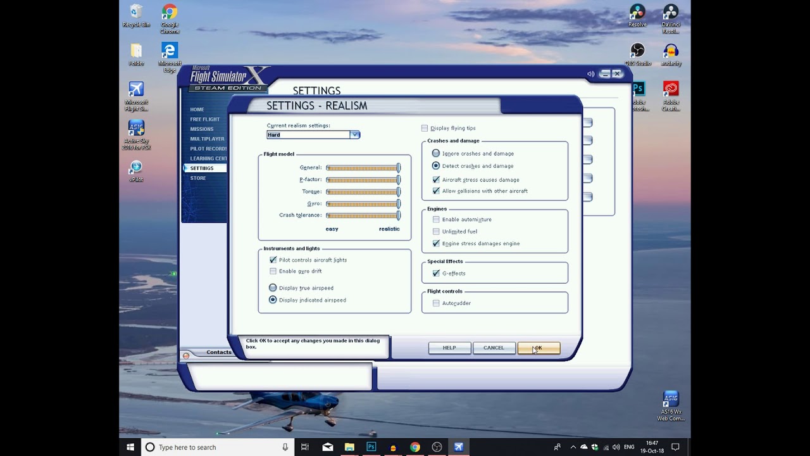The height and width of the screenshot is (456, 810).
Task: Click OK to accept realism changes
Action: click(x=539, y=348)
